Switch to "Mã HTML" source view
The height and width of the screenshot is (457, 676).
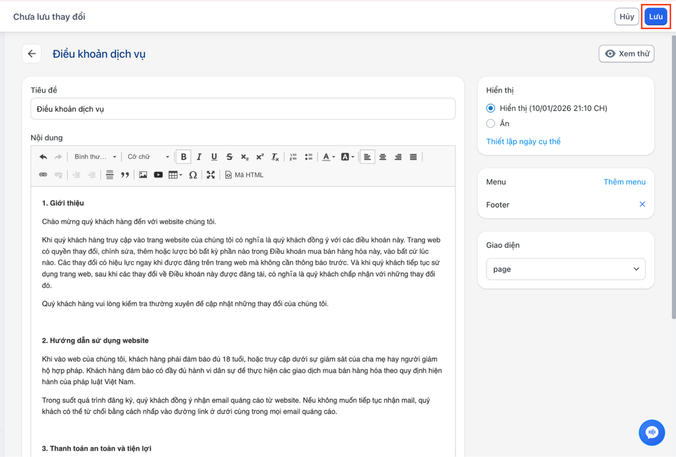pos(244,175)
